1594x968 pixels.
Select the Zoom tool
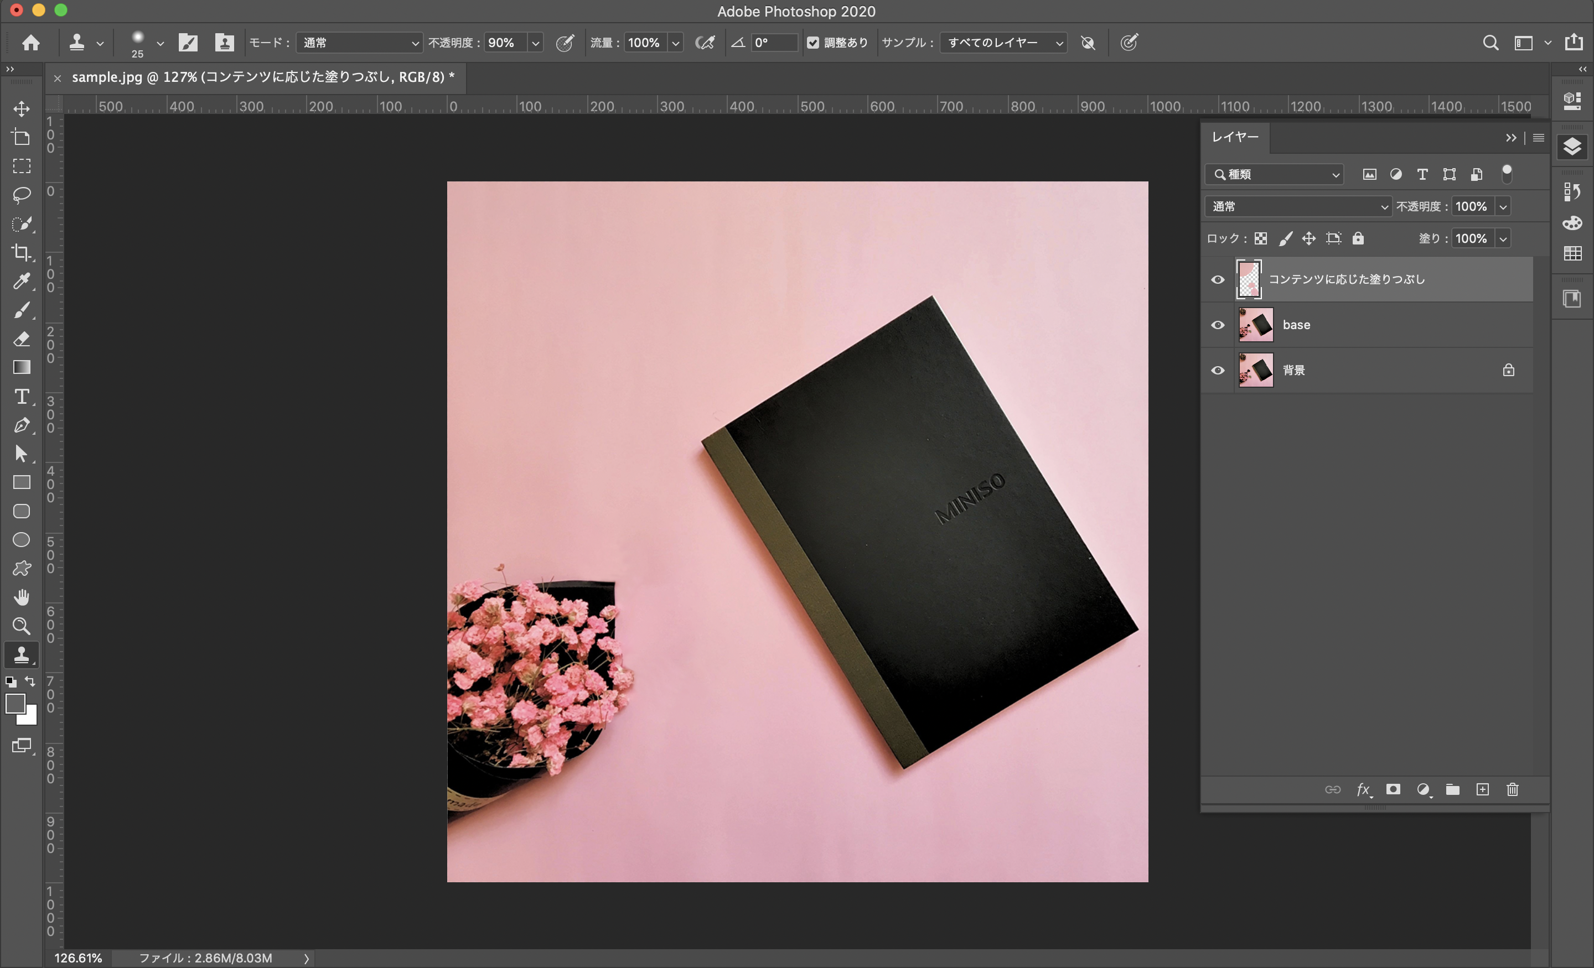pyautogui.click(x=22, y=626)
